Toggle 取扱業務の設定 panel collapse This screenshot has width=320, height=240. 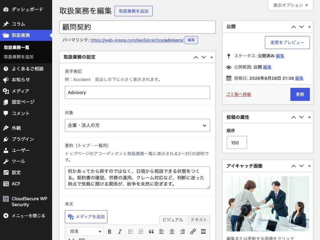click(x=212, y=57)
